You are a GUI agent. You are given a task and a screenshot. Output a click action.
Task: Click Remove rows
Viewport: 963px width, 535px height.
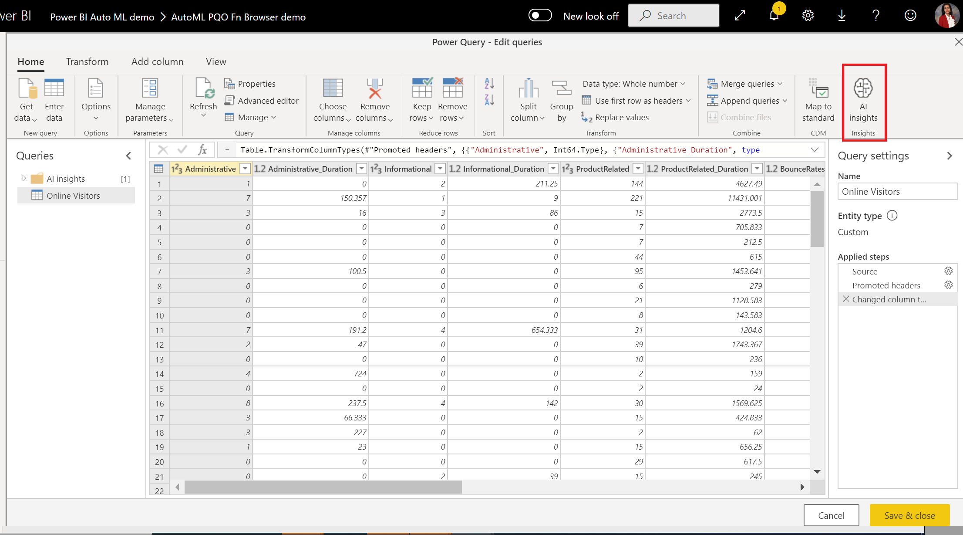point(452,100)
